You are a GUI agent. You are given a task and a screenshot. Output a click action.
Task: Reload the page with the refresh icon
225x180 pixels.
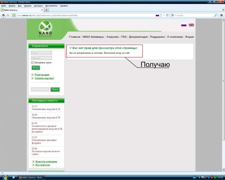click(x=167, y=15)
